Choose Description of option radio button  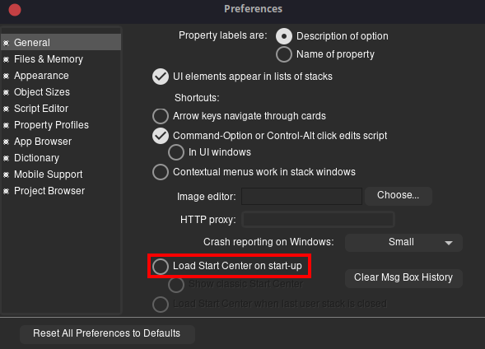coord(284,36)
